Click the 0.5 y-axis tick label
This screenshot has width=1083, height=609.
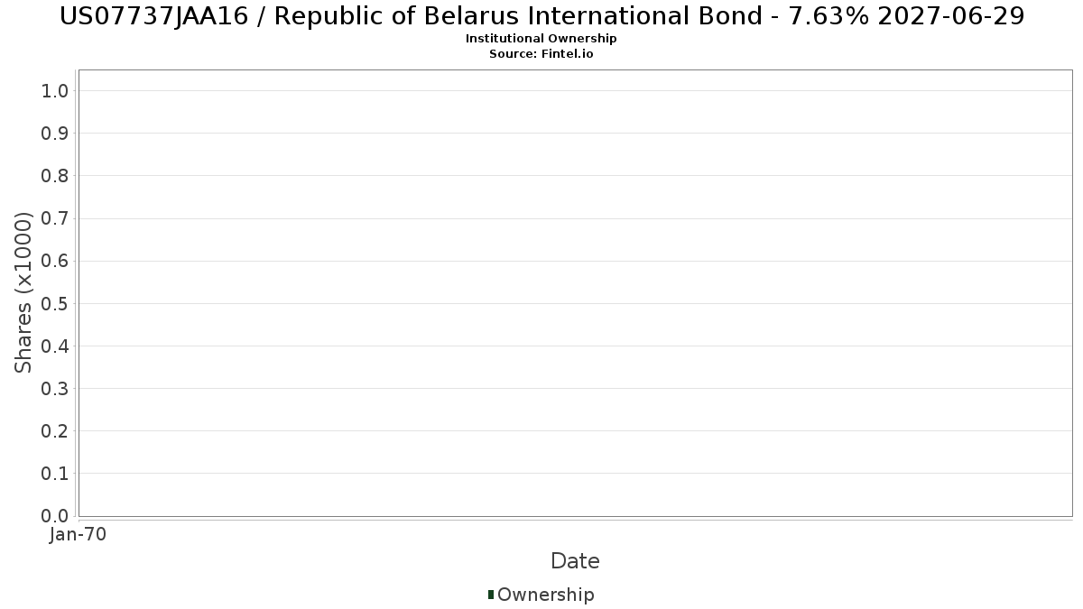(x=55, y=303)
